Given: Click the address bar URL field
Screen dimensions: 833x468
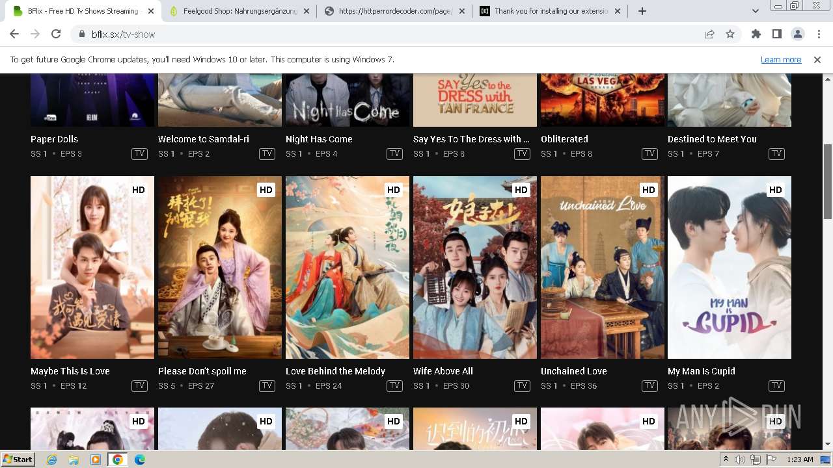Looking at the screenshot, I should pyautogui.click(x=390, y=34).
